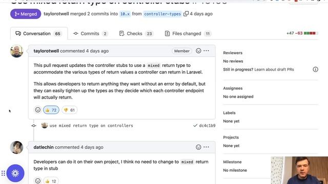The width and height of the screenshot is (328, 184).
Task: Add reaction smiley below datlechin's comment
Action: (x=38, y=180)
